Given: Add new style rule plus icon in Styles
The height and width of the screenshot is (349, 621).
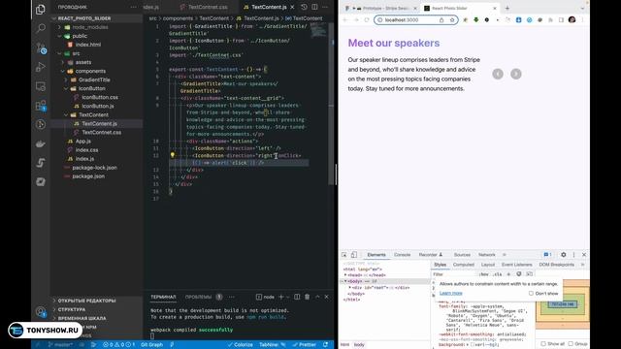Looking at the screenshot, I should point(508,274).
